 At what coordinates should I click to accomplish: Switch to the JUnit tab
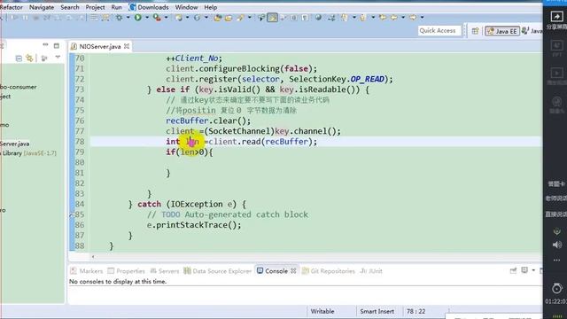point(371,271)
